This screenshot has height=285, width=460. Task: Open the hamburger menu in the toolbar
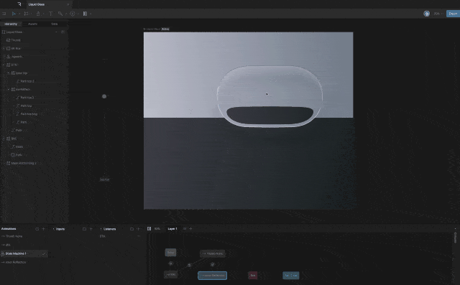(4, 14)
